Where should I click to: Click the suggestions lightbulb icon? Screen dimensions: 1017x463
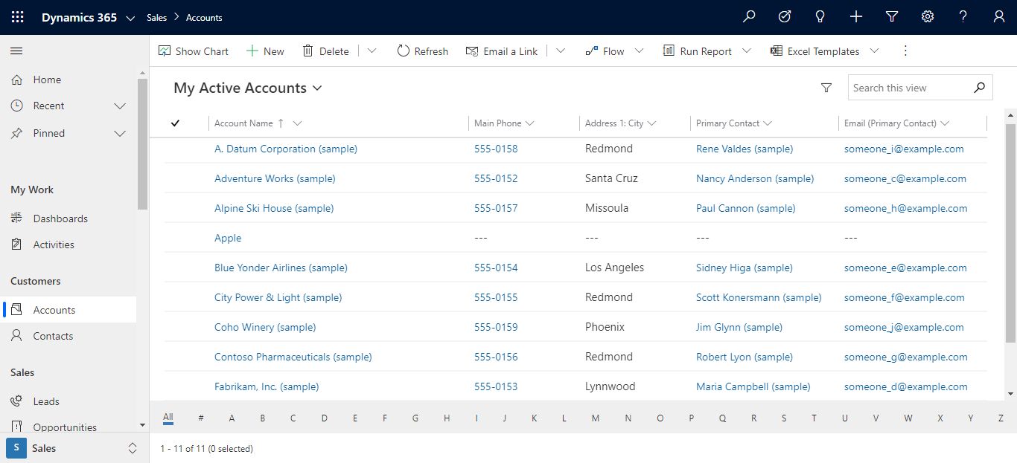tap(820, 16)
